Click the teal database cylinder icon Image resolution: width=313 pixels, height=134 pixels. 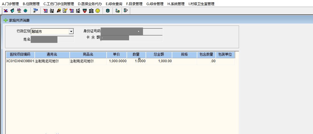click(107, 11)
